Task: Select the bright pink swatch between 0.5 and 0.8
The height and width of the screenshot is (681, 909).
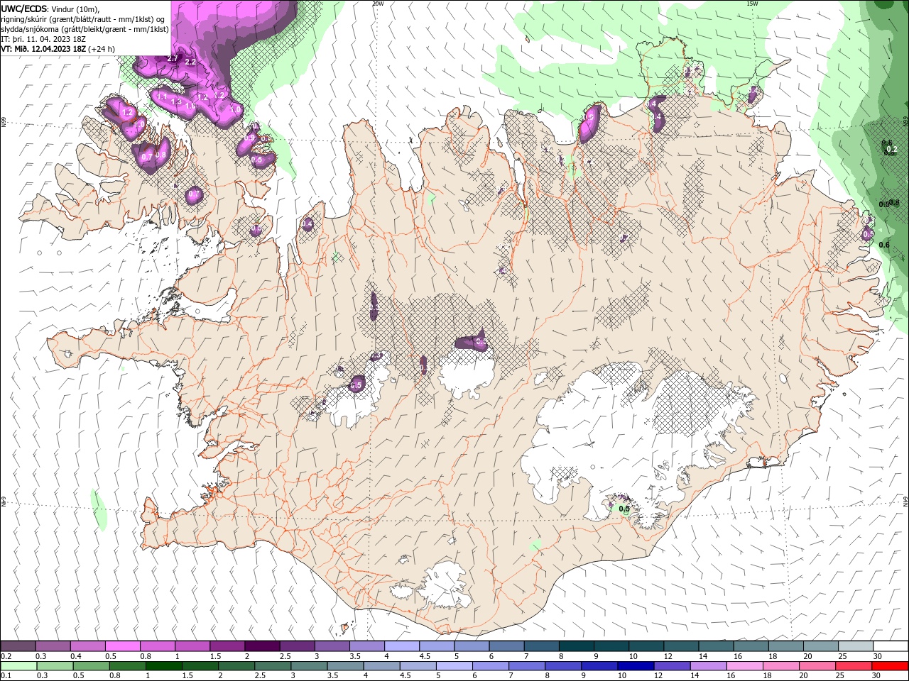Action: pos(122,646)
